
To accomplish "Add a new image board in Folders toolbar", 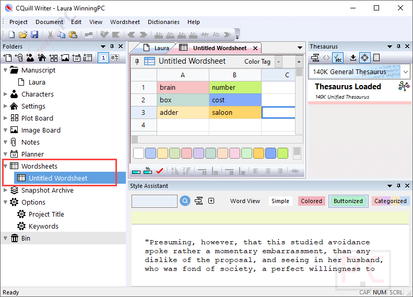I will tap(65, 57).
